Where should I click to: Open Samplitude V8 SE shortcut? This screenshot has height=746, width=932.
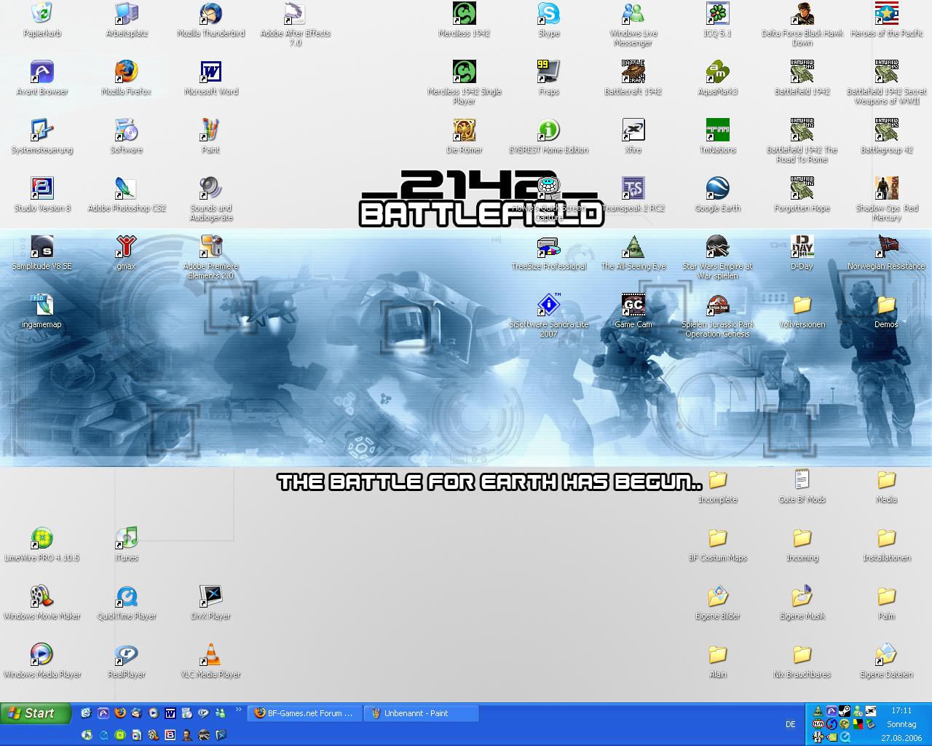42,246
